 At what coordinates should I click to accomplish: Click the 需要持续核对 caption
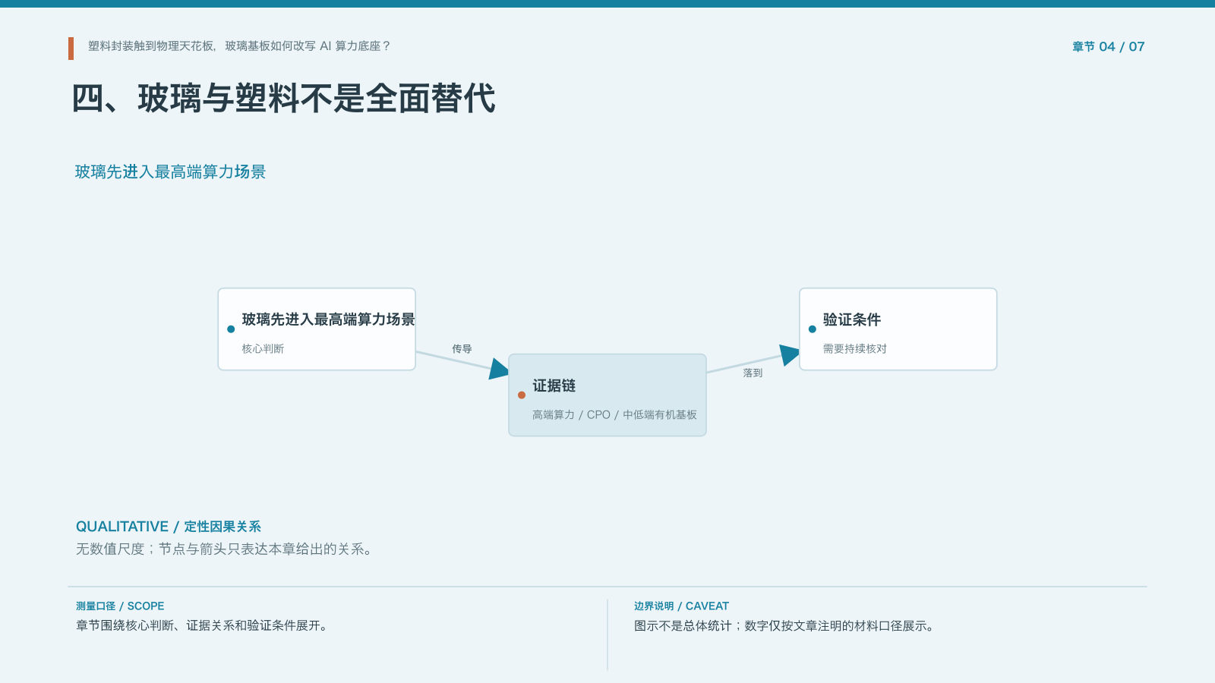(854, 348)
